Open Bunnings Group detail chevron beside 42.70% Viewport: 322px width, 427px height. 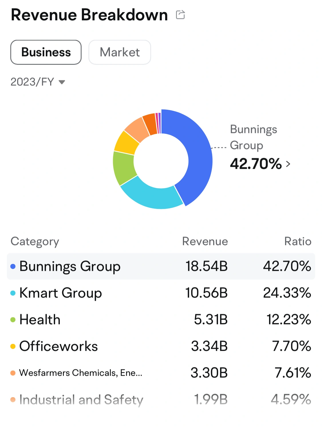[x=288, y=164]
